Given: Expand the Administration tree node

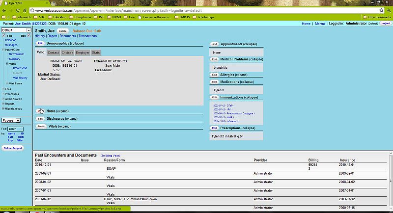Looking at the screenshot, I should coord(3,99).
